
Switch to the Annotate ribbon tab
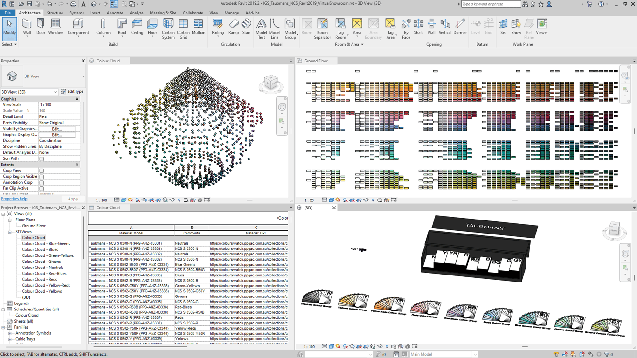115,13
